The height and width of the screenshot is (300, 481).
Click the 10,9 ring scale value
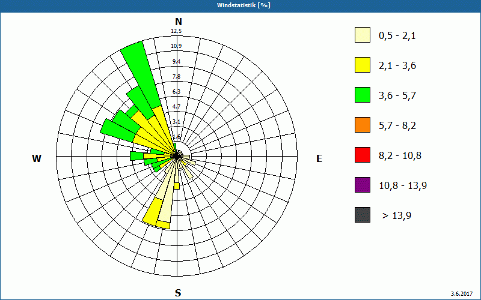176,46
